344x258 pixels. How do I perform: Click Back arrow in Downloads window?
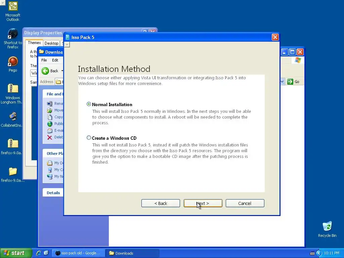pyautogui.click(x=45, y=71)
